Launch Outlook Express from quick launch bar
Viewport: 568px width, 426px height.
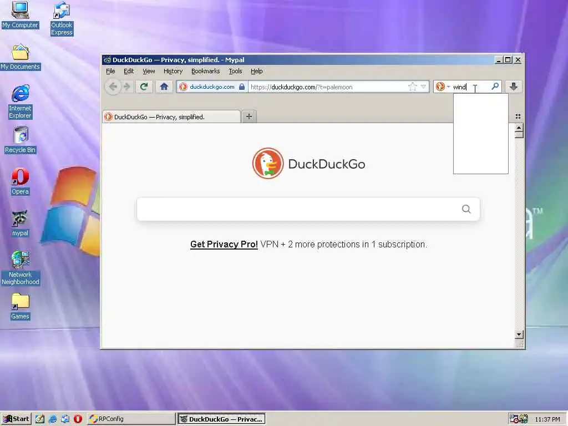pyautogui.click(x=65, y=419)
